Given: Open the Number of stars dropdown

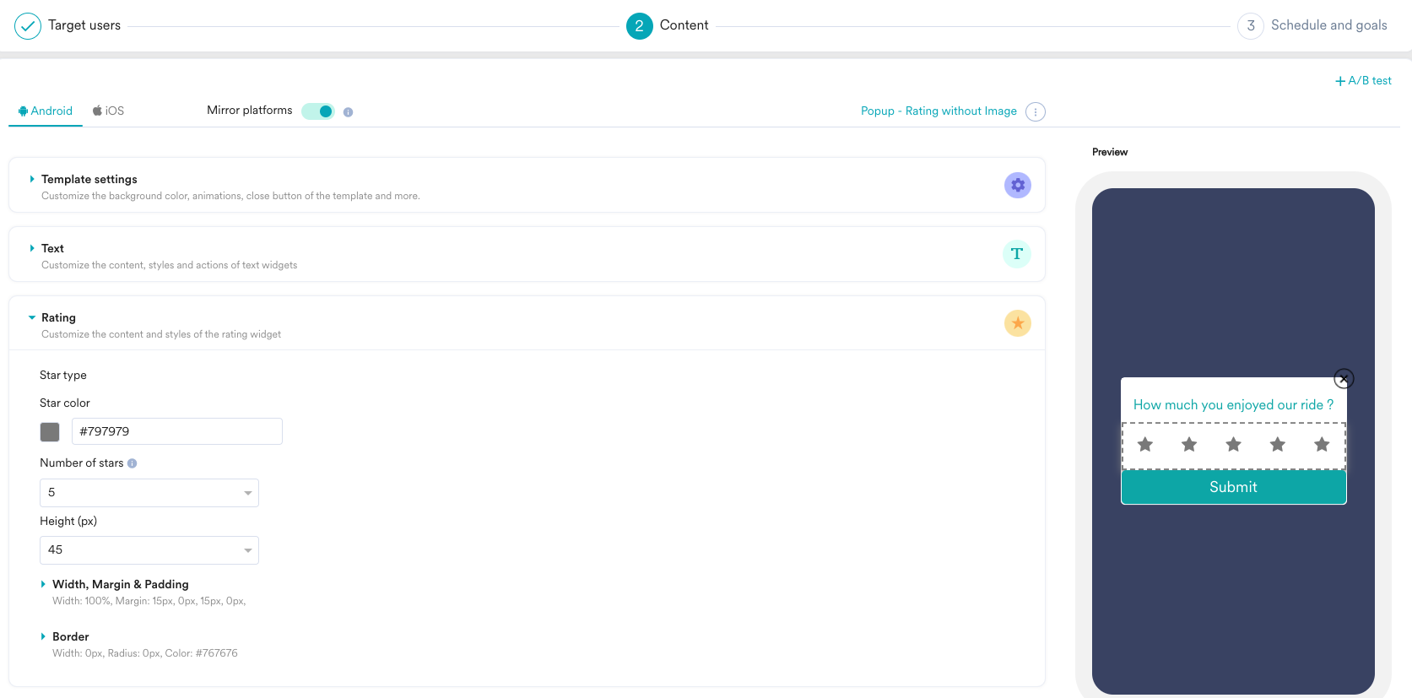Looking at the screenshot, I should [149, 493].
